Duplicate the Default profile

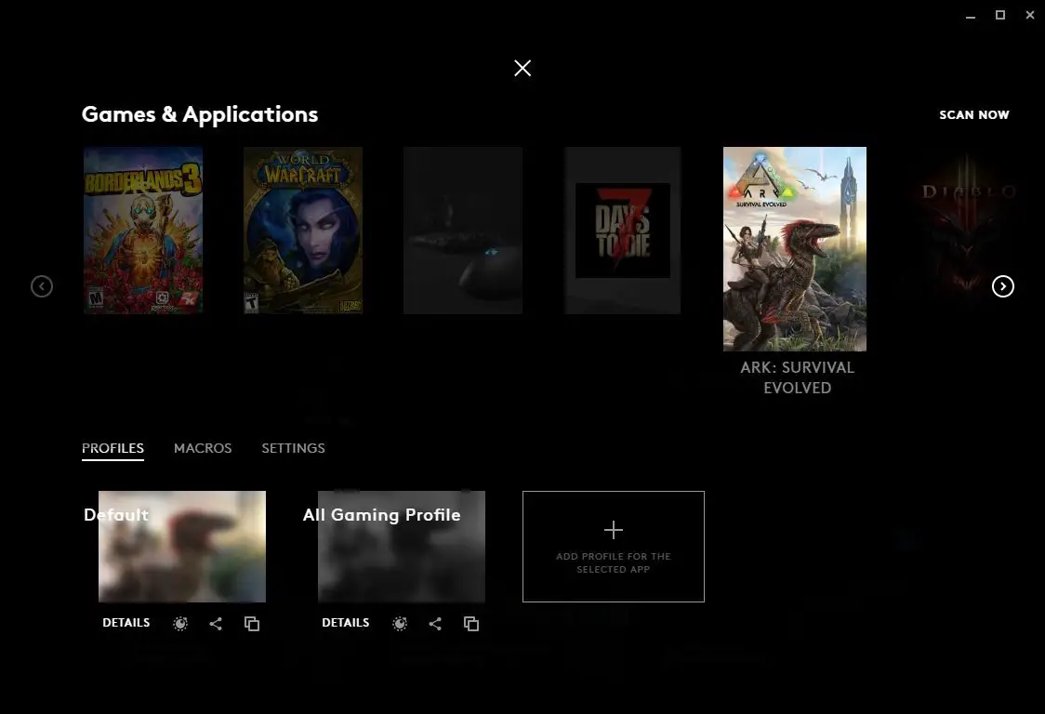(x=252, y=623)
